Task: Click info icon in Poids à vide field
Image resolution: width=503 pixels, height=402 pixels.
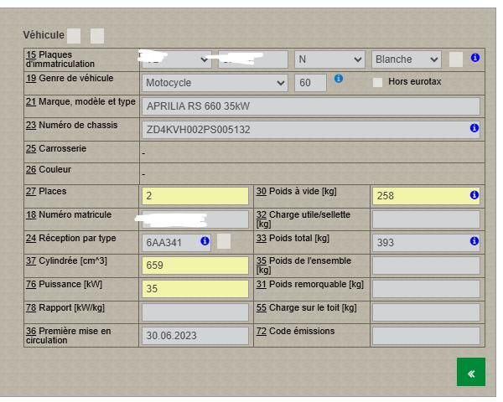Action: coord(474,195)
